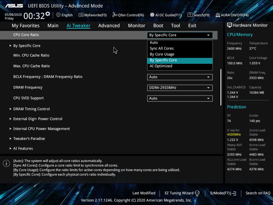273x205 pixels.
Task: Click the 100.0 MHz BCLK value
Action: [234, 63]
